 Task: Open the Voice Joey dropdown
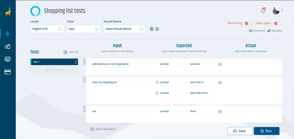(x=84, y=29)
